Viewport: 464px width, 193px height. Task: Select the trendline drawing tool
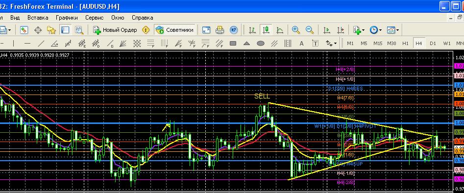click(x=41, y=44)
